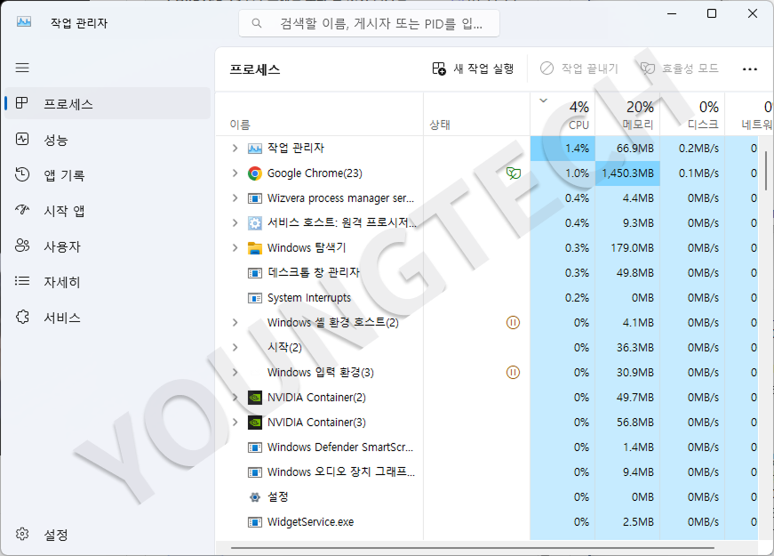Image resolution: width=774 pixels, height=556 pixels.
Task: Click the efficiency leaf status icon on Chrome row
Action: [514, 173]
